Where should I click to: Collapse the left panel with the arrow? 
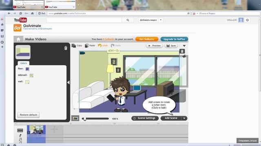click(x=68, y=82)
